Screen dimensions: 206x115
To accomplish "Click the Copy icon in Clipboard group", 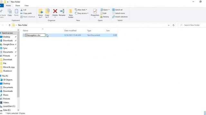I will [10, 12].
